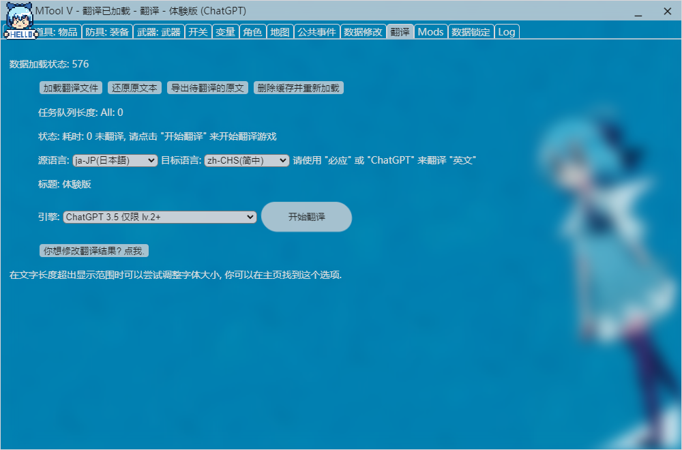Click the 翻译 tab
Screen dimensions: 682x450
click(400, 32)
